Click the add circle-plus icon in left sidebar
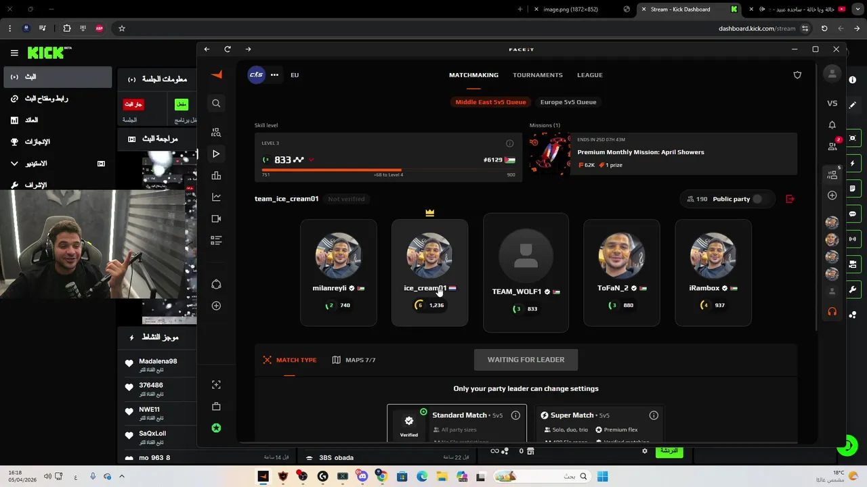This screenshot has height=487, width=867. pos(216,306)
